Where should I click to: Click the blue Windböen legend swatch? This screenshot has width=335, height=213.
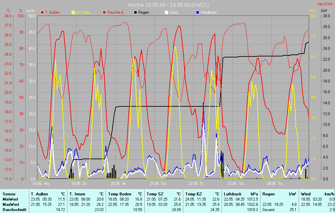198,12
